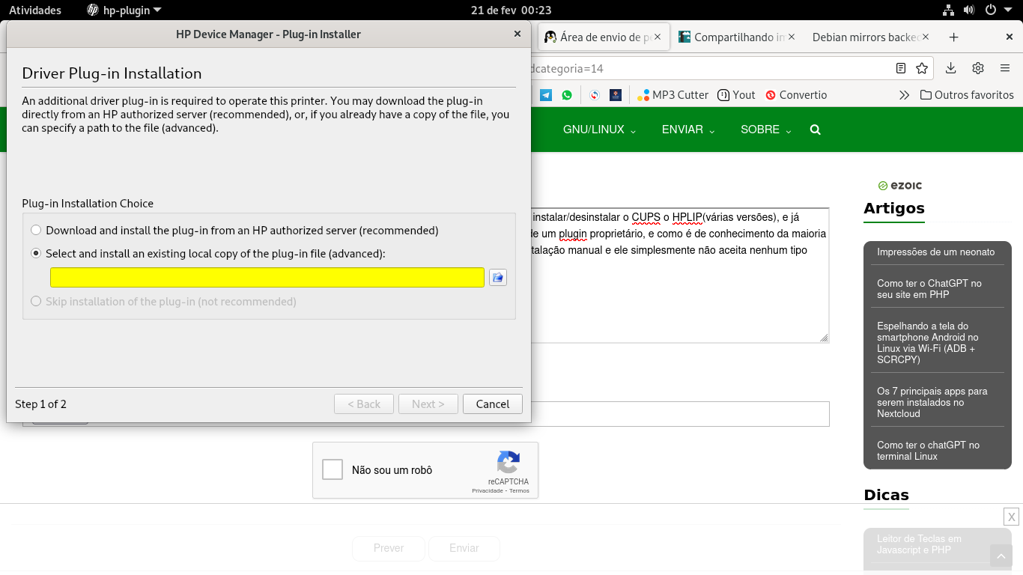Viewport: 1023px width, 575px height.
Task: Open a new browser tab with plus
Action: coord(953,37)
